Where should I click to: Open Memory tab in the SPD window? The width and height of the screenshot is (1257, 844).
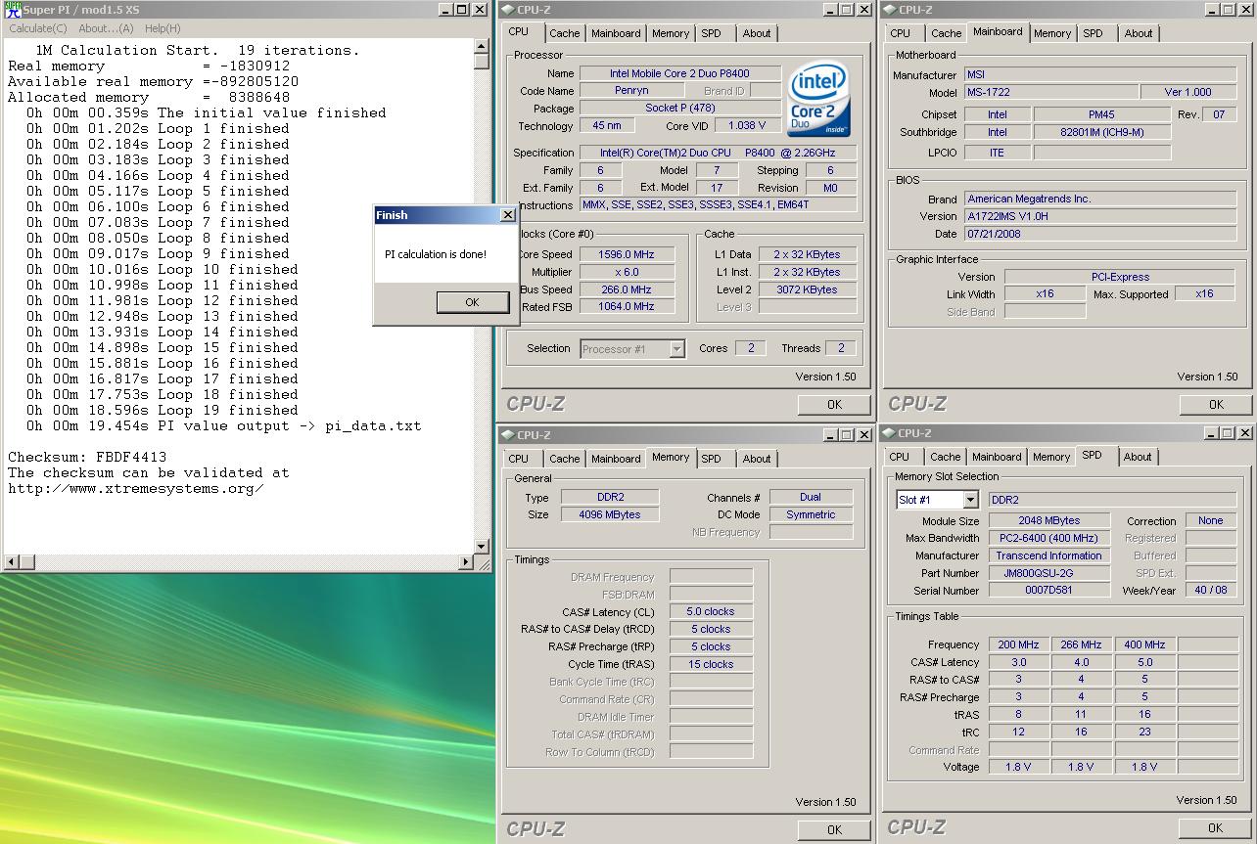pos(1051,457)
